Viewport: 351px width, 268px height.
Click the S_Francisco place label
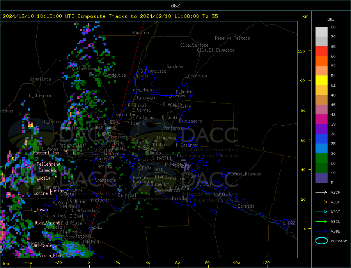[153, 71]
